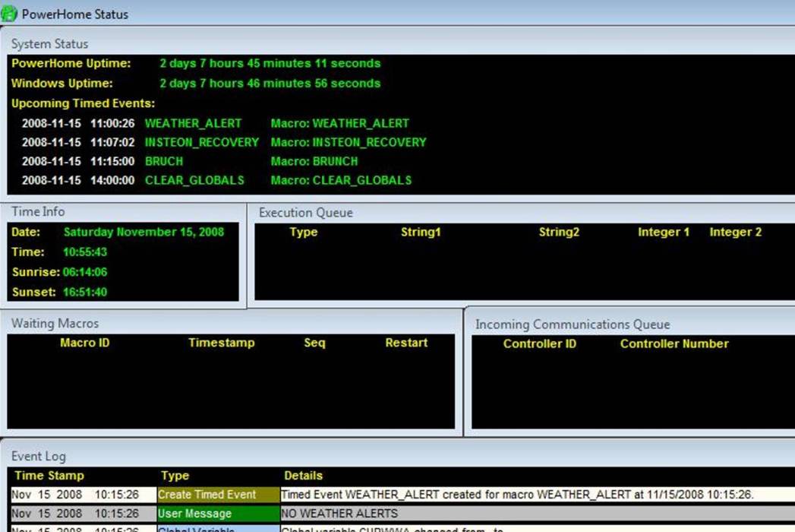The image size is (795, 532).
Task: Select the CLEAR_GLOBALS event name
Action: (194, 180)
